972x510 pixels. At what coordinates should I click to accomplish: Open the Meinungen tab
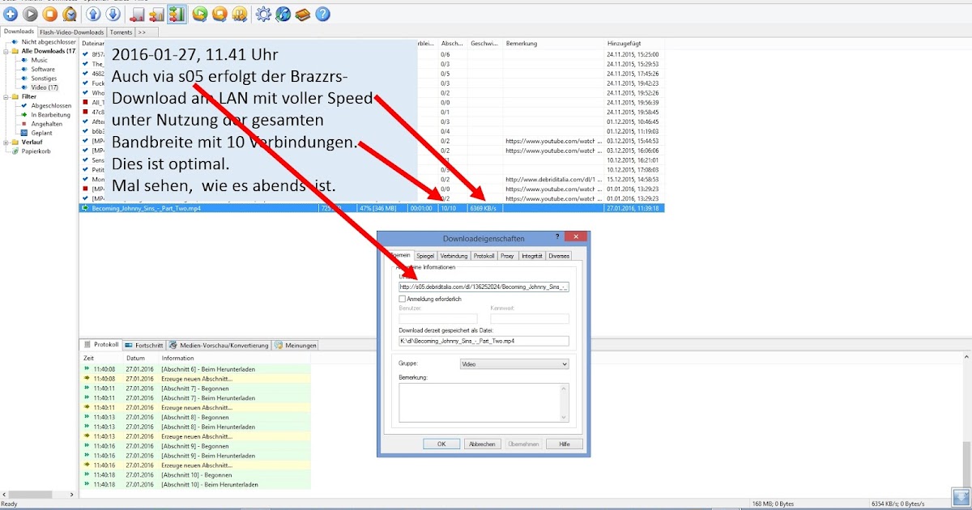(x=295, y=345)
